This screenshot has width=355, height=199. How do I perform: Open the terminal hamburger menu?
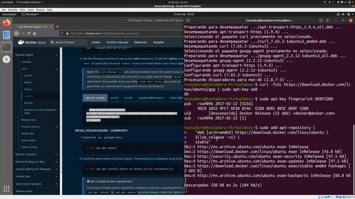(327, 20)
